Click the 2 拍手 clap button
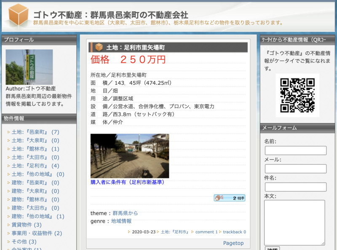This screenshot has height=250, width=337. [x=229, y=198]
